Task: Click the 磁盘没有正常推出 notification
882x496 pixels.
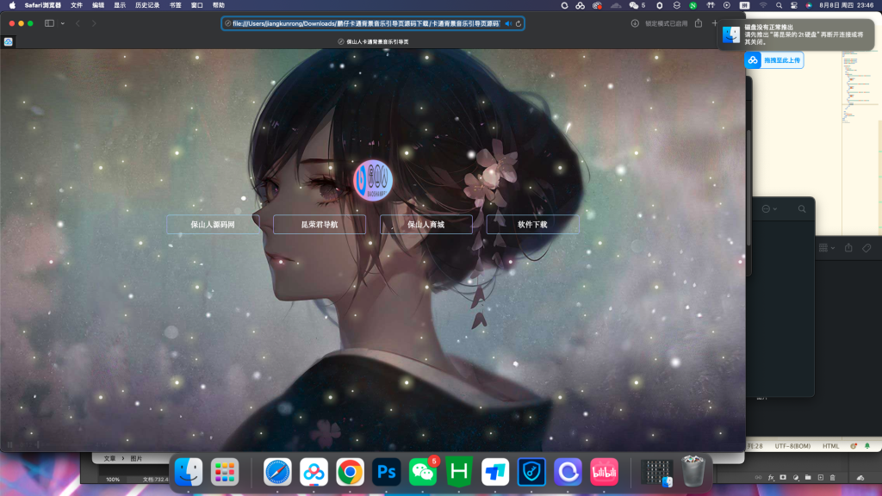Action: pyautogui.click(x=795, y=34)
